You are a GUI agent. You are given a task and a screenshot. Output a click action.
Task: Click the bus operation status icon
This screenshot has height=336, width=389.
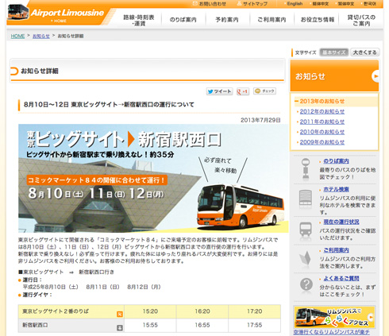coord(306,230)
